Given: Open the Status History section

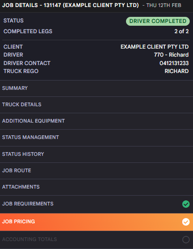Looking at the screenshot, I should coord(96,154).
